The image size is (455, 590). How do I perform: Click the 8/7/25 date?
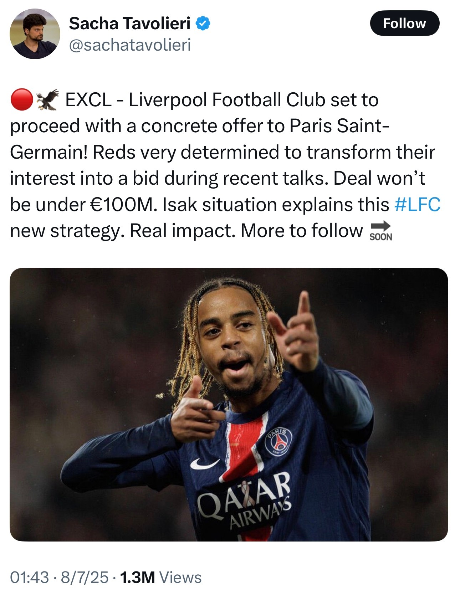85,577
